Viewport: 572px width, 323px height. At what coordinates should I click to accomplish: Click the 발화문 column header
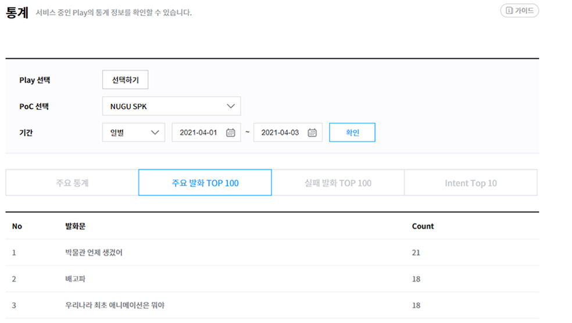(76, 226)
